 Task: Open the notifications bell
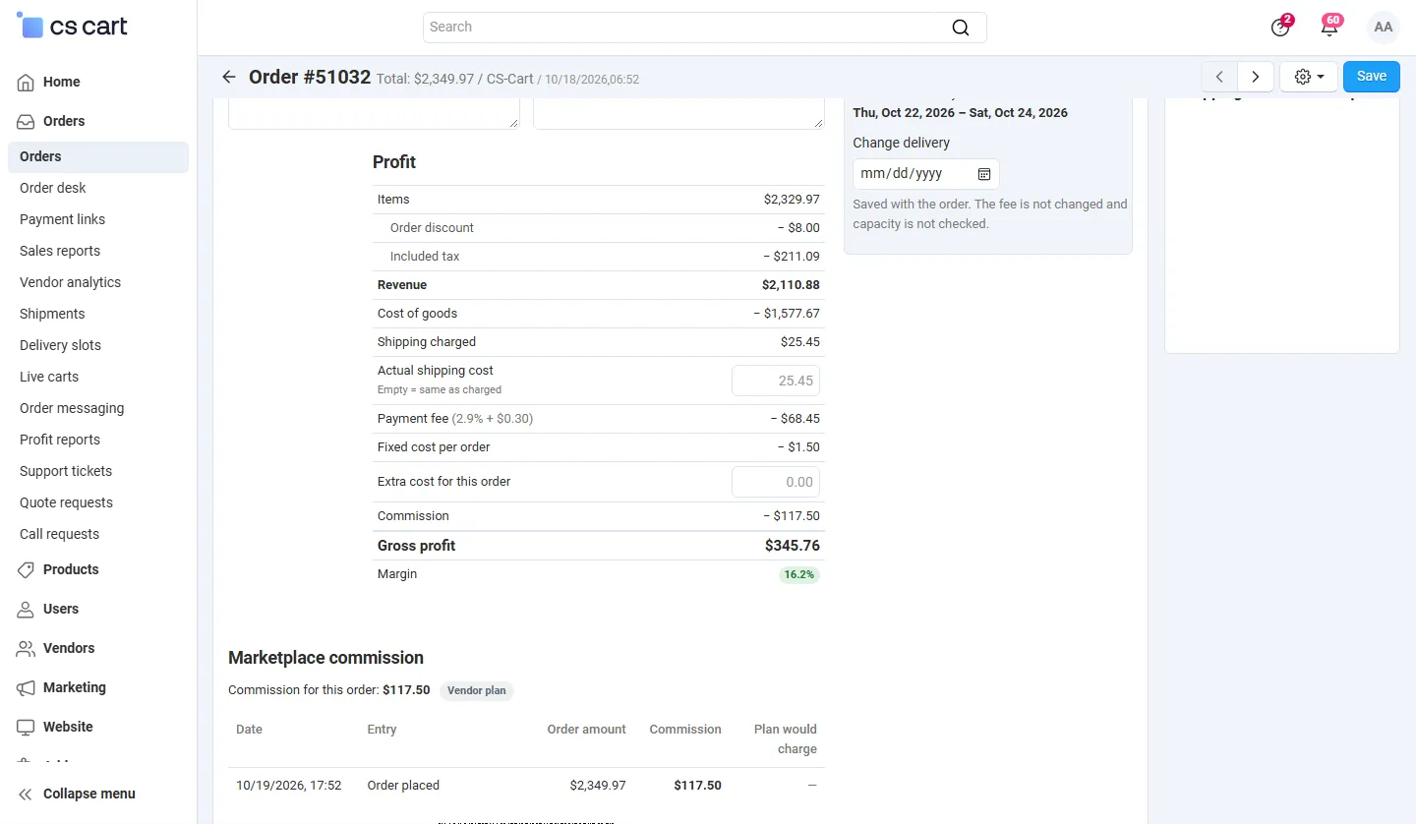(x=1329, y=27)
